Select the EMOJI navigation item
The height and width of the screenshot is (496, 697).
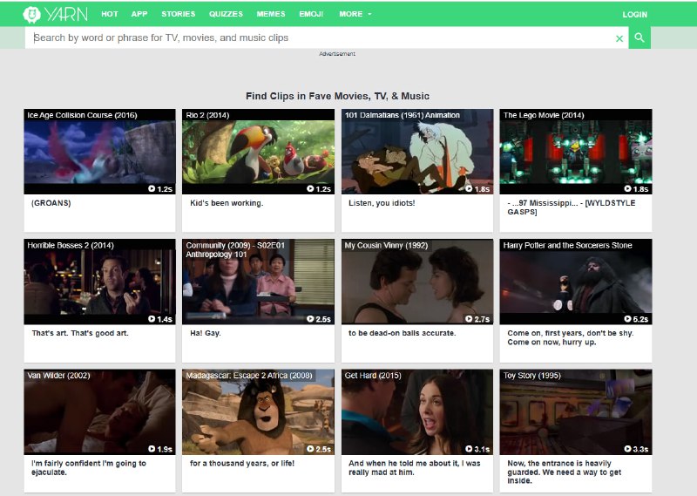(x=311, y=14)
